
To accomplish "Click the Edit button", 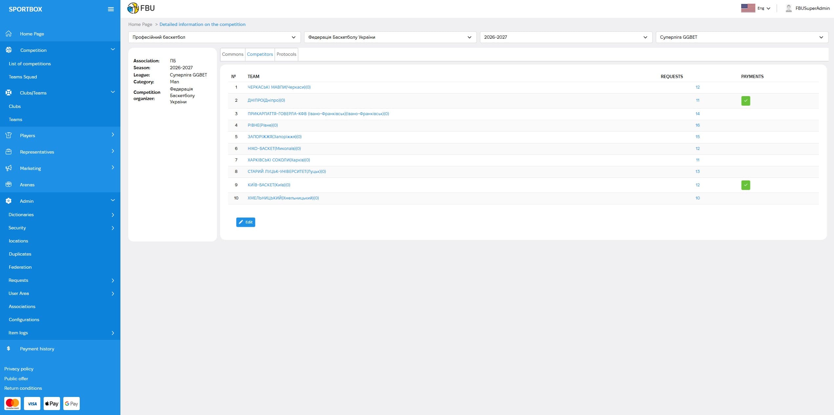I will coord(246,222).
